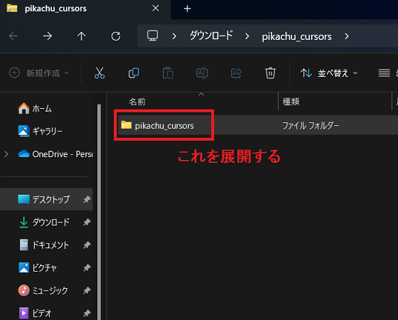
Task: Open the view options lines icon
Action: coord(384,73)
